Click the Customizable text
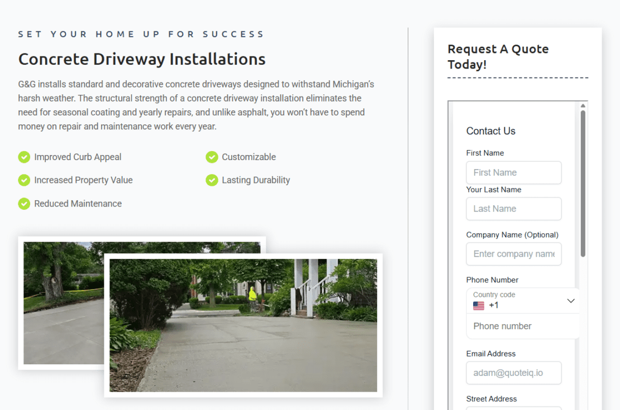 tap(249, 157)
